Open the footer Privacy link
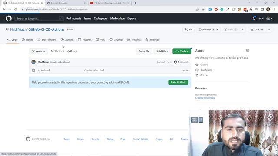278x156 pixels. click(80, 139)
